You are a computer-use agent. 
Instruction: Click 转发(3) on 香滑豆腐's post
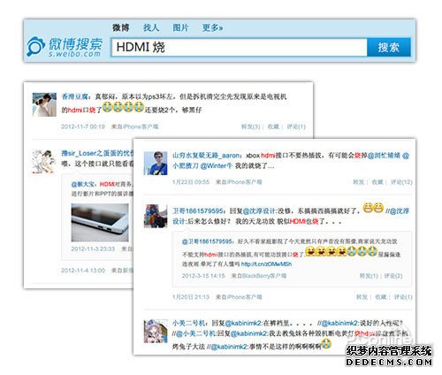point(250,126)
